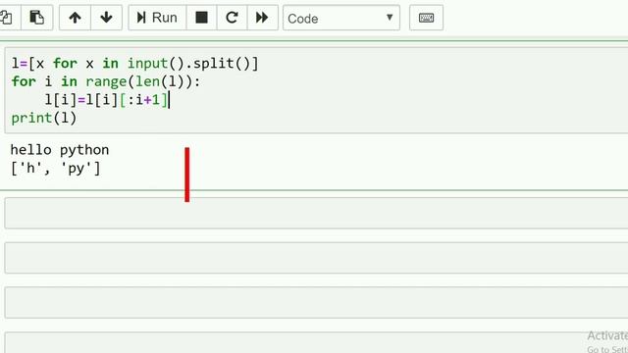Move the selected cell down
Viewport: 628px width, 353px height.
(106, 18)
